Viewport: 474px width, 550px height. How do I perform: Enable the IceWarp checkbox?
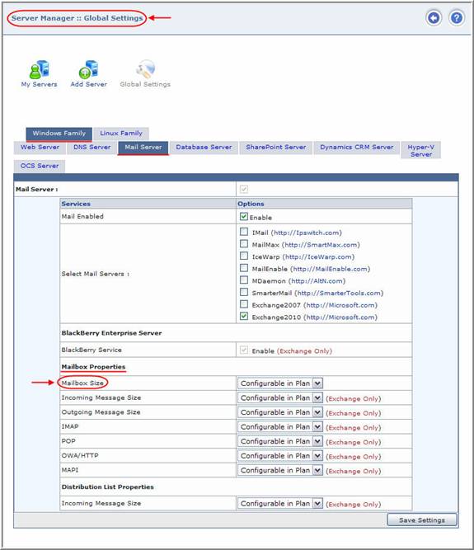(x=244, y=256)
